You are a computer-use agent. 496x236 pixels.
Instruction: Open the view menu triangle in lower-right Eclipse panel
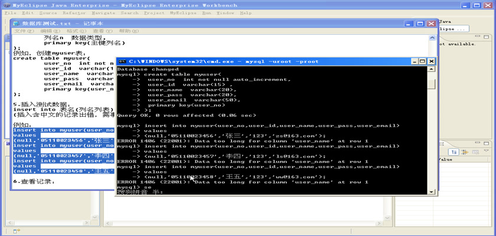(x=486, y=151)
